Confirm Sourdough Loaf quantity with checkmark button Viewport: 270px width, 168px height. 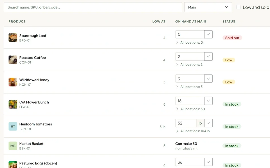208,34
